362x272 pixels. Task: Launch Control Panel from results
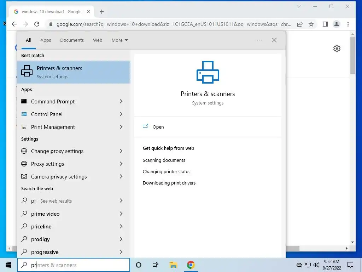click(47, 114)
